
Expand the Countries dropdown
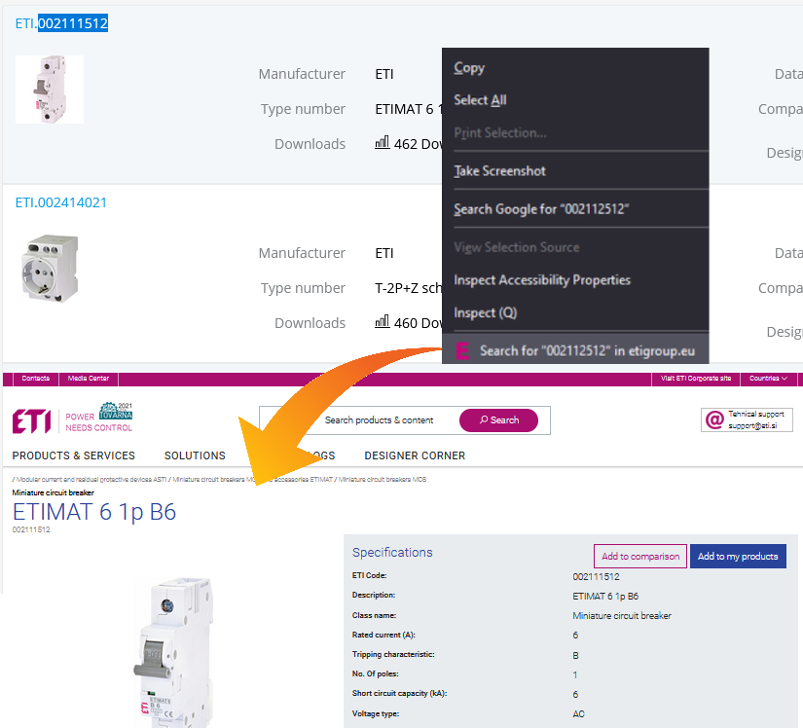(x=768, y=379)
